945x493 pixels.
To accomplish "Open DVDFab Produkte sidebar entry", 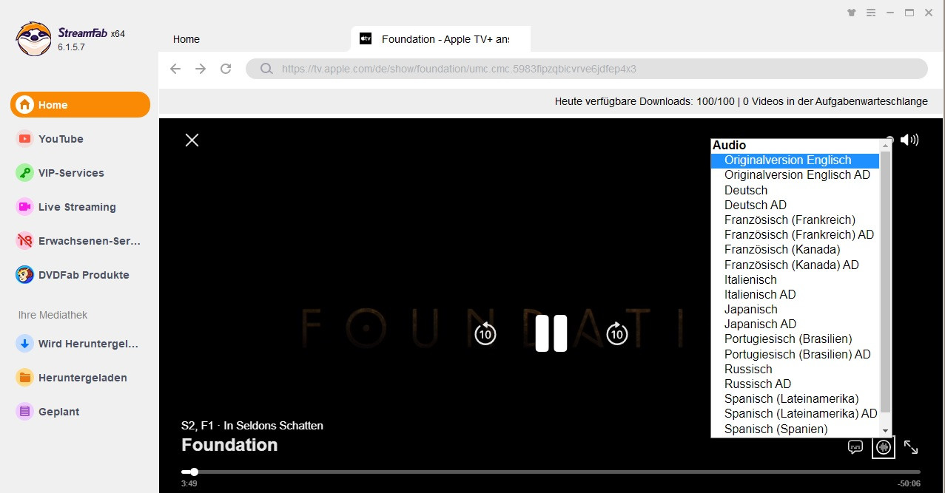I will pyautogui.click(x=80, y=275).
